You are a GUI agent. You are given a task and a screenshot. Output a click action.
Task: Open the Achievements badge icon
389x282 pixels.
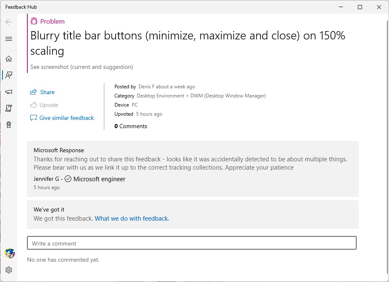coord(9,125)
